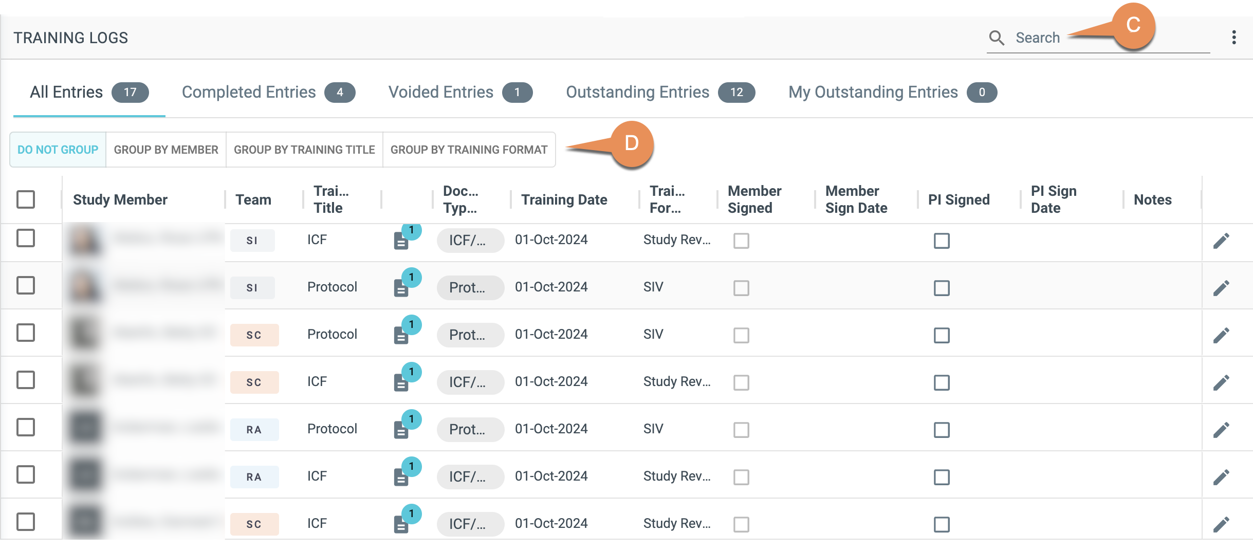The width and height of the screenshot is (1253, 550).
Task: View attached document for SC Protocol row
Action: [x=401, y=335]
